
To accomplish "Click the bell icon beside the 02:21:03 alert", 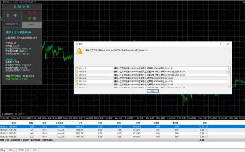I will [77, 85].
